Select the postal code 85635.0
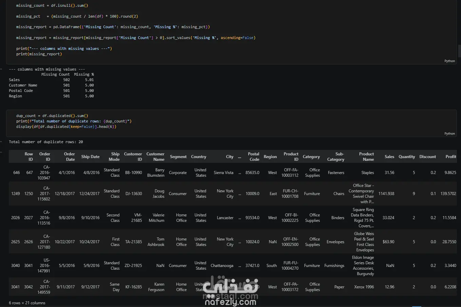Viewport: 461px width, 307px height. [x=252, y=173]
